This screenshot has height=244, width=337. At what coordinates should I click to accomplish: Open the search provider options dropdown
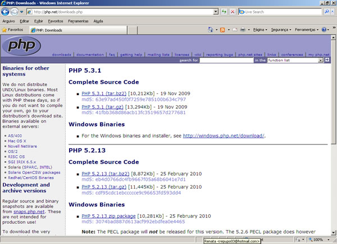tap(333, 12)
